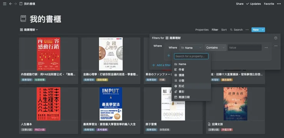284x138 pixels.
Task: Click the 外國文學 tag
Action: [x=226, y=130]
